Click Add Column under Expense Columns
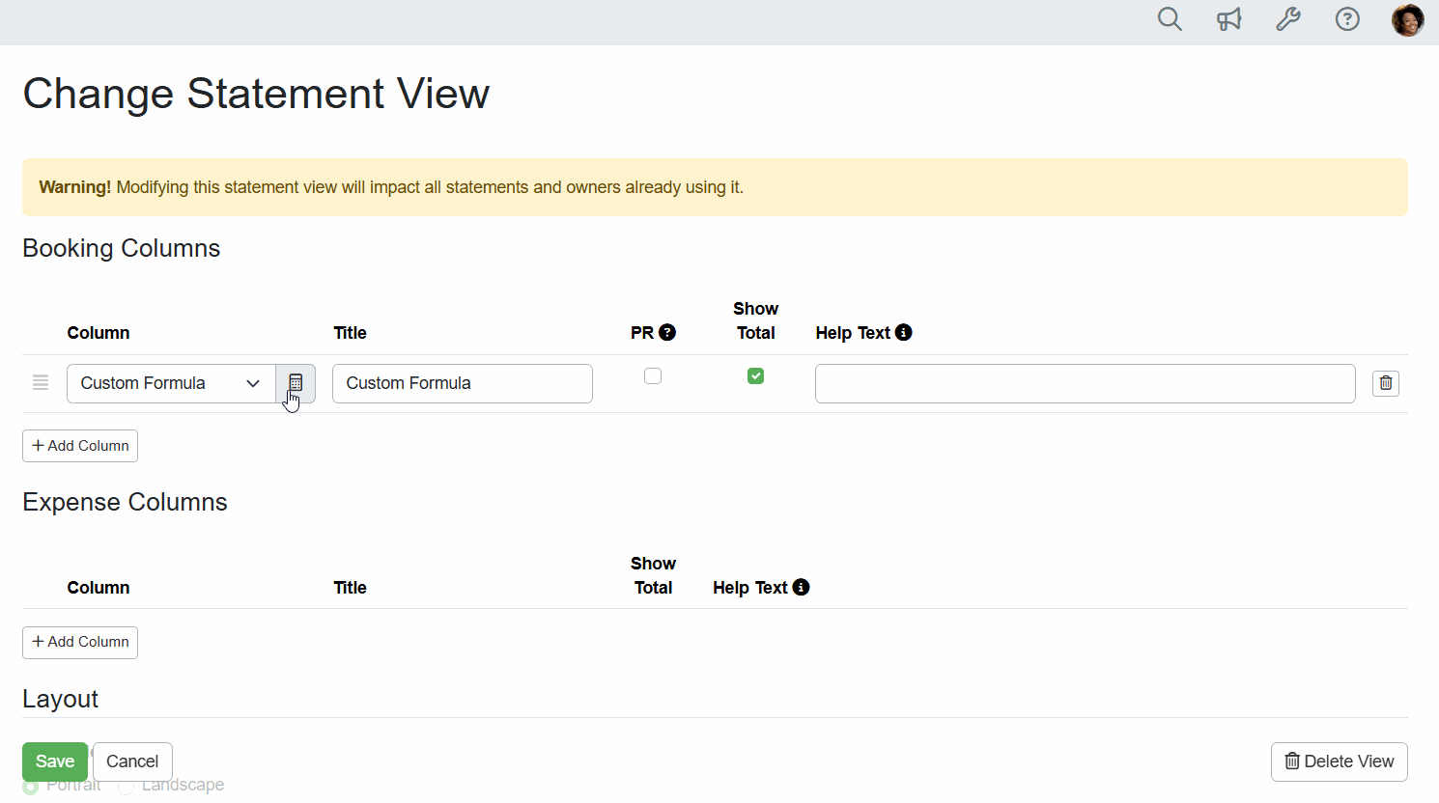Viewport: 1439px width, 803px height. [x=80, y=642]
